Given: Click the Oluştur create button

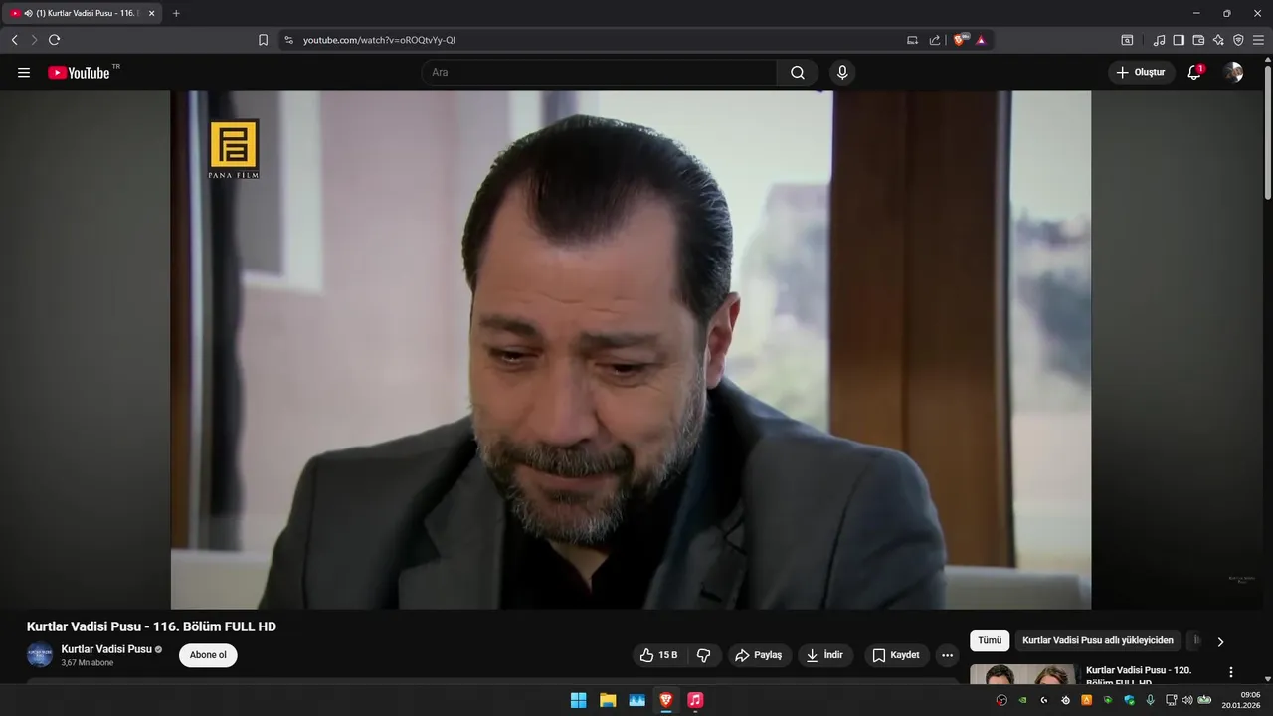Looking at the screenshot, I should point(1142,72).
